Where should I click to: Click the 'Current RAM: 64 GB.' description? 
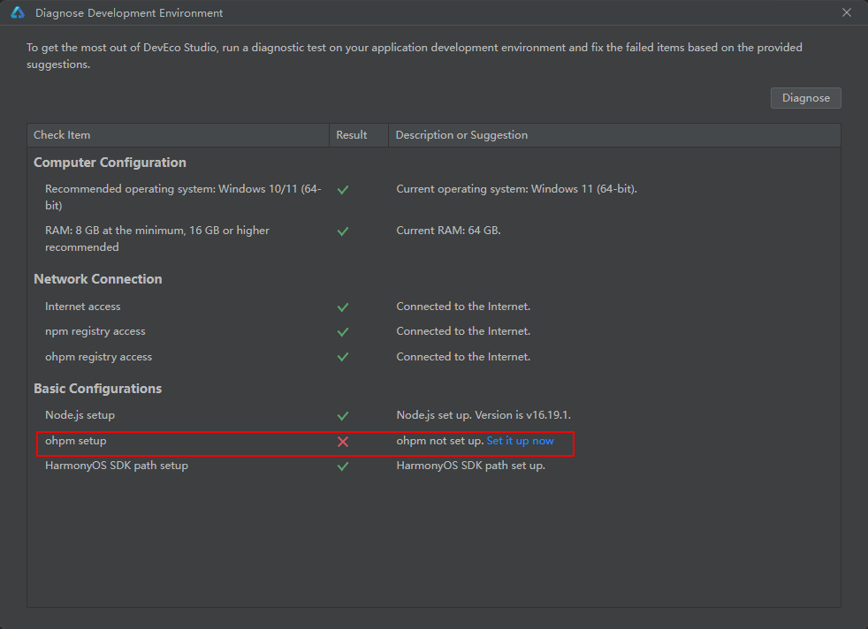[448, 231]
